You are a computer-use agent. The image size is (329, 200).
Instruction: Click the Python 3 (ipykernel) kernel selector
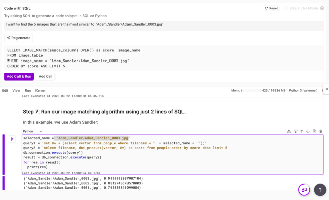303,91
